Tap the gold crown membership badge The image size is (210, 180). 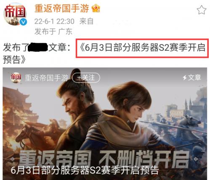point(96,8)
